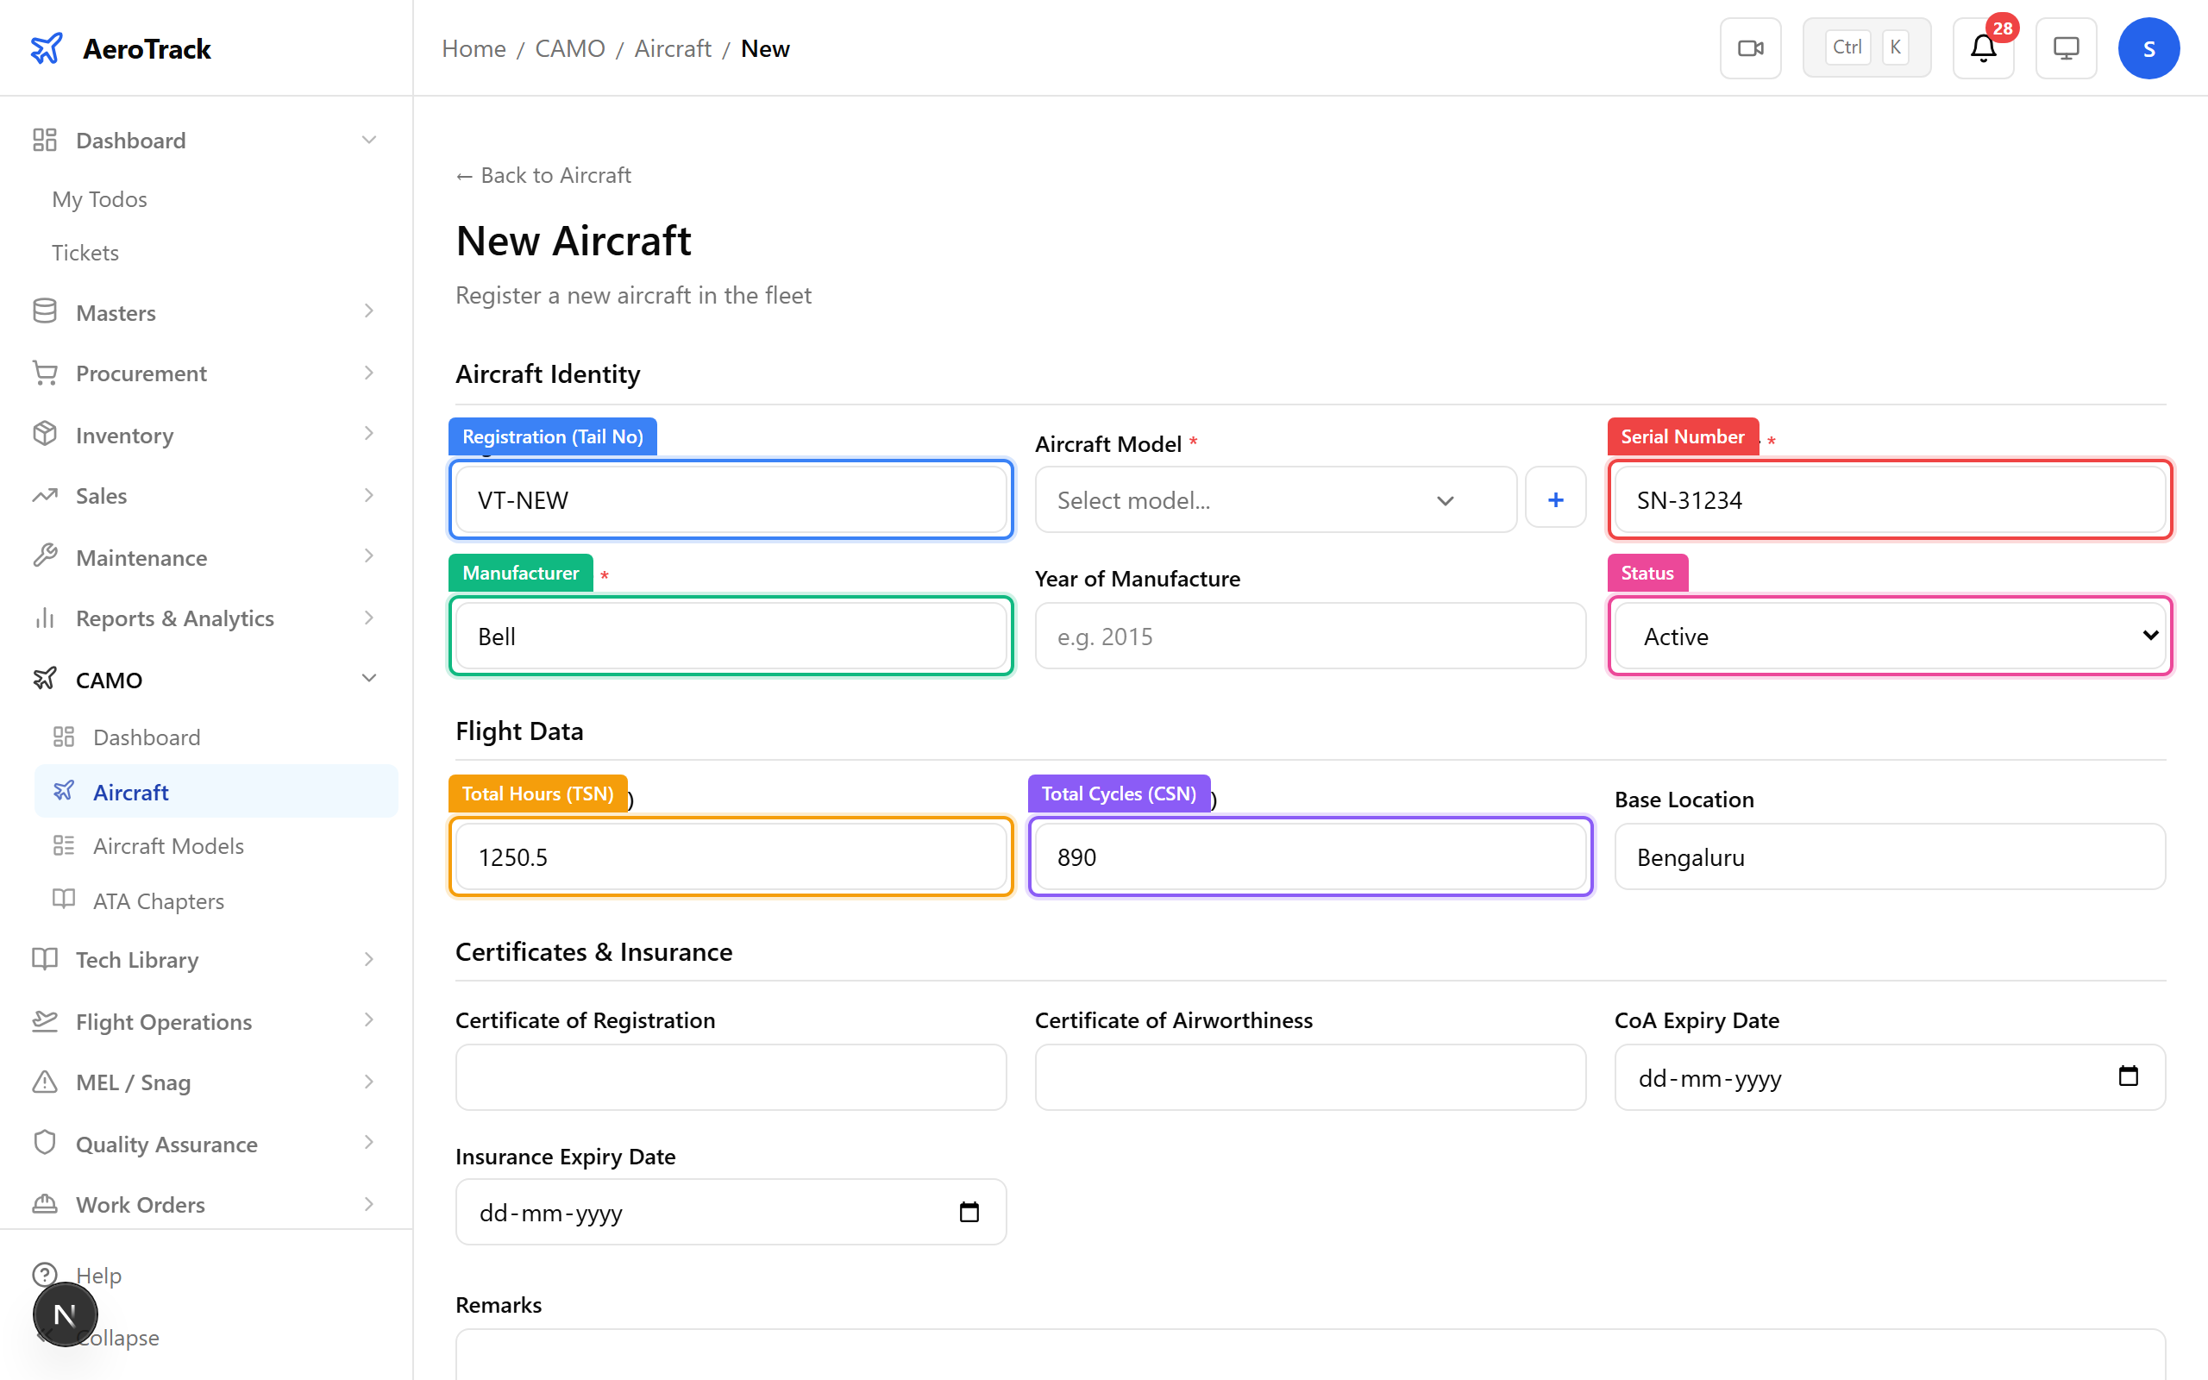
Task: Open the CoA Expiry Date calendar picker
Action: click(2130, 1077)
